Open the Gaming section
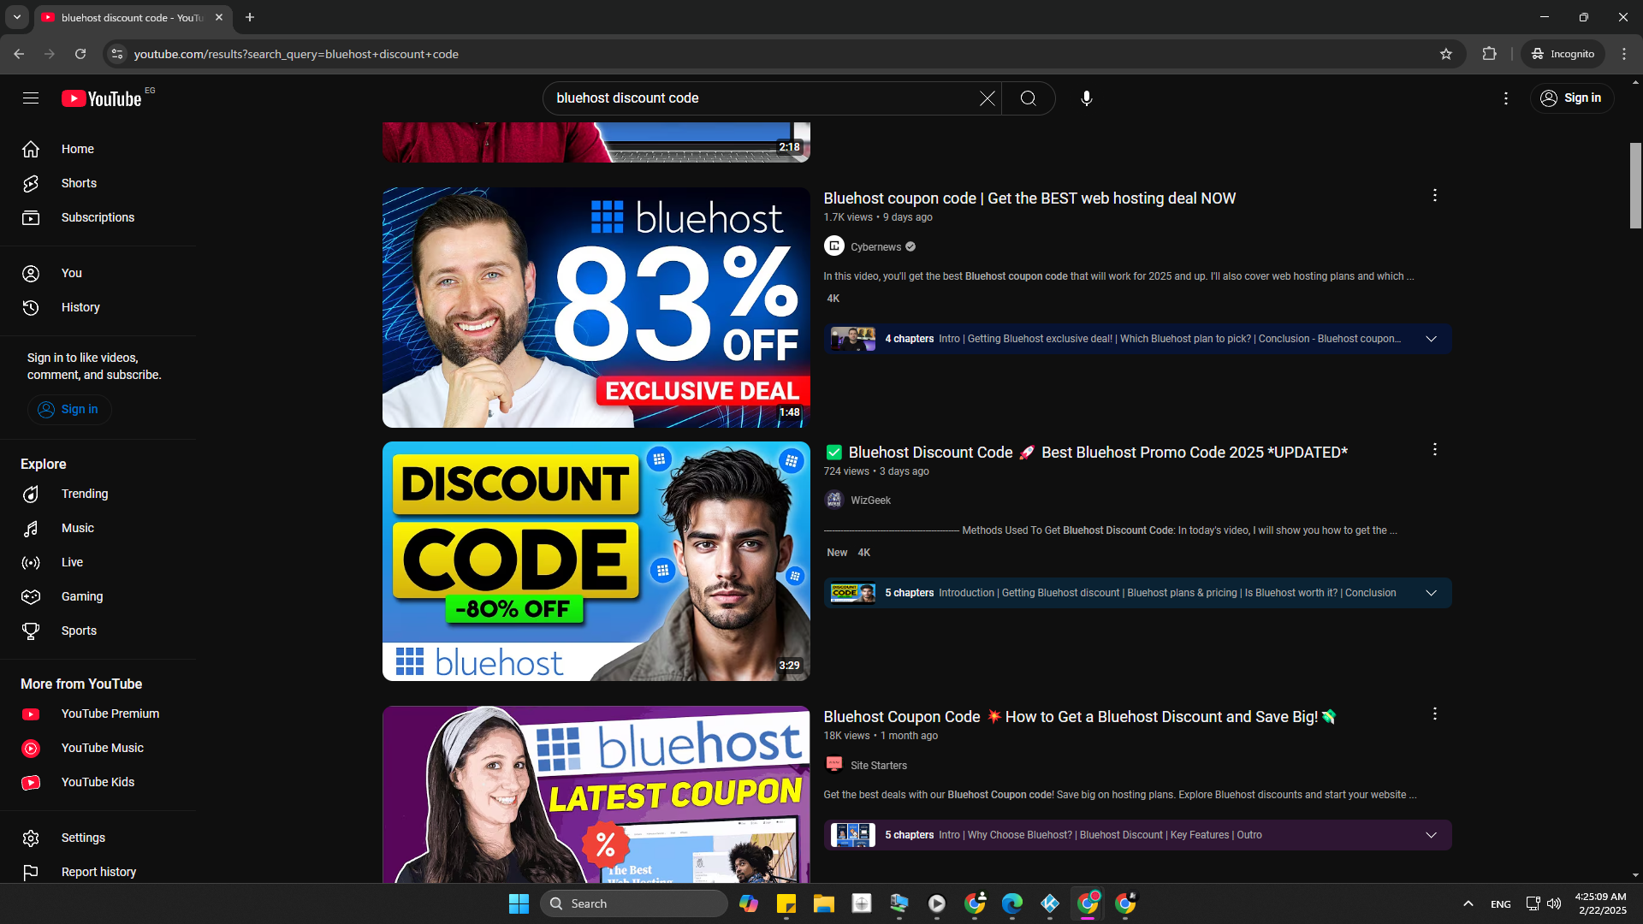The height and width of the screenshot is (924, 1643). 81,596
